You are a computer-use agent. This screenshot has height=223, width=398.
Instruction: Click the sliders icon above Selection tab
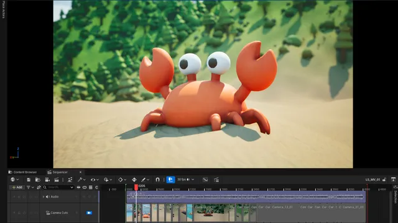(395, 187)
